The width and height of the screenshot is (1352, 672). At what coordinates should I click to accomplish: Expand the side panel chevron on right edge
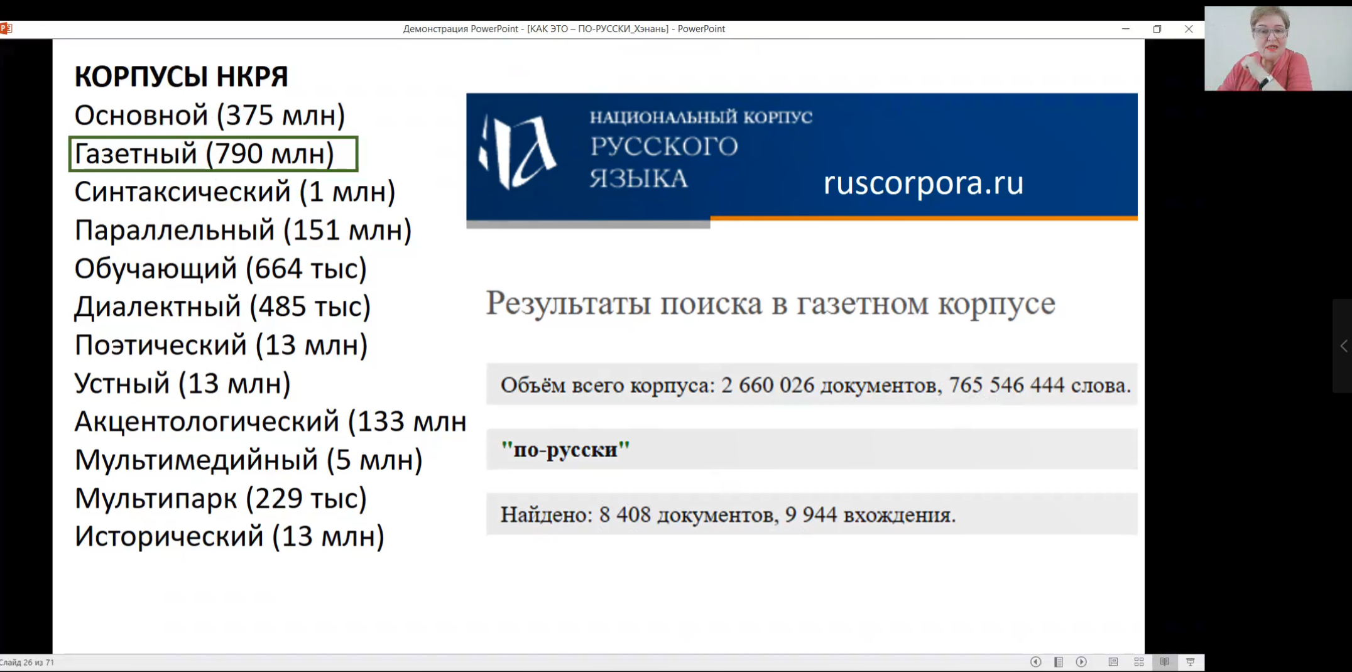click(x=1343, y=346)
